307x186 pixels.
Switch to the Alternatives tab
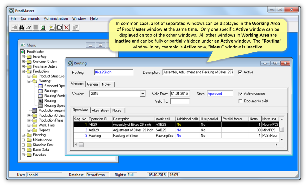pyautogui.click(x=100, y=110)
